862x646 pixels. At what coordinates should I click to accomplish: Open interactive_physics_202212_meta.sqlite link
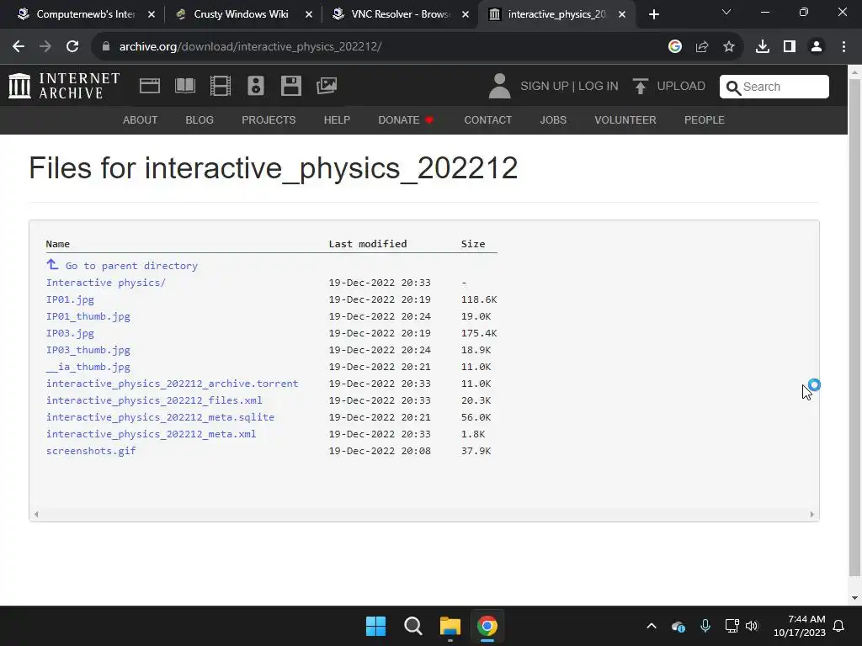coord(160,417)
